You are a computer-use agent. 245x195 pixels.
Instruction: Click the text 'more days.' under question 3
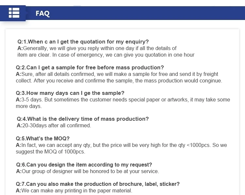(29, 106)
